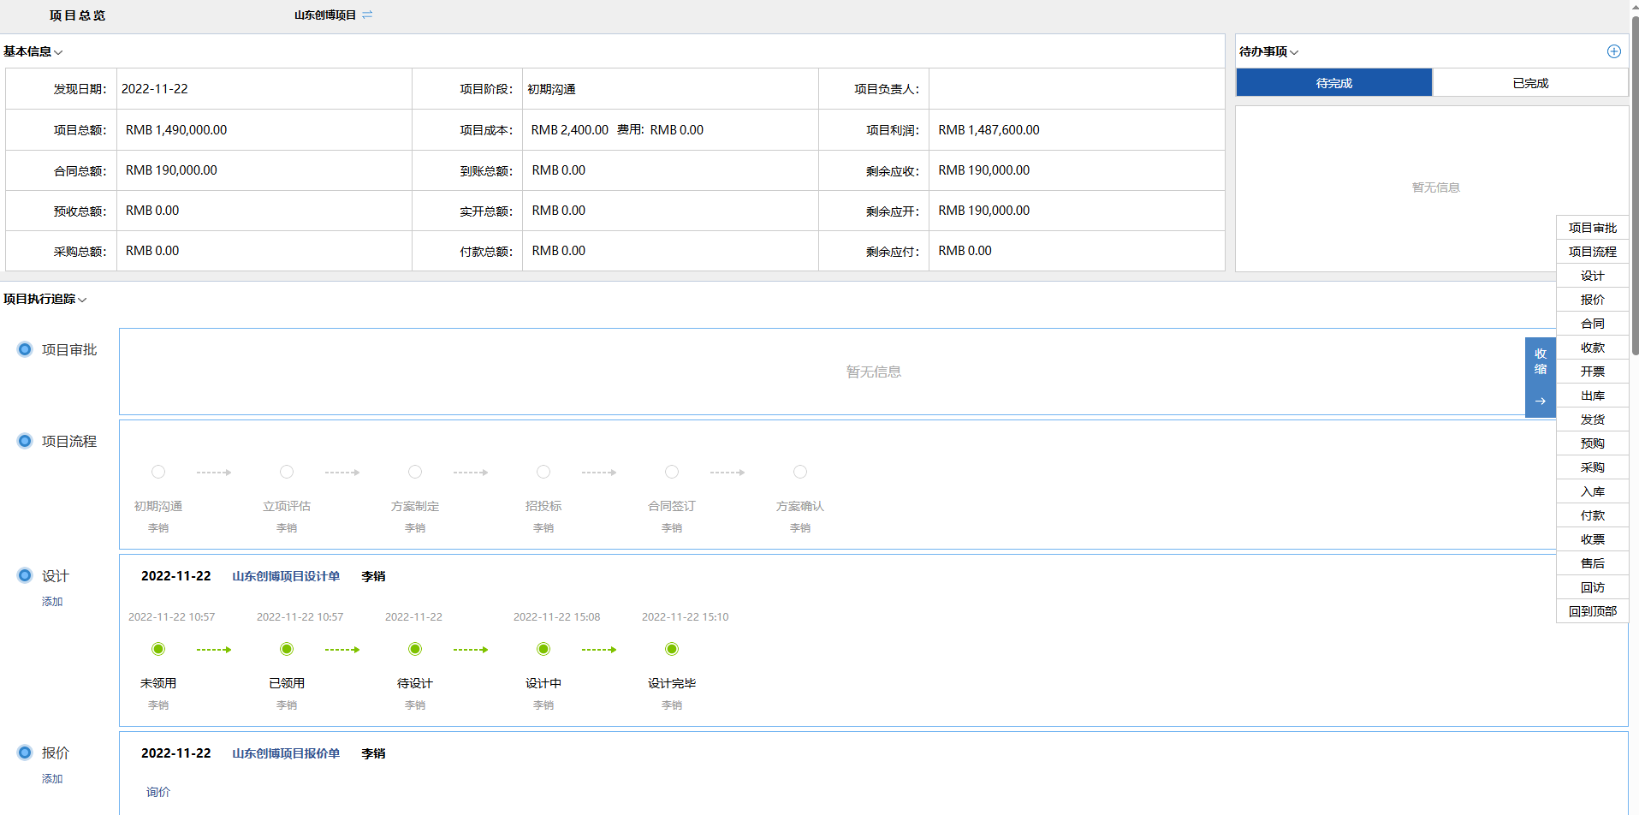The width and height of the screenshot is (1639, 815).
Task: Jump to 开票 in side navigation
Action: click(1592, 372)
